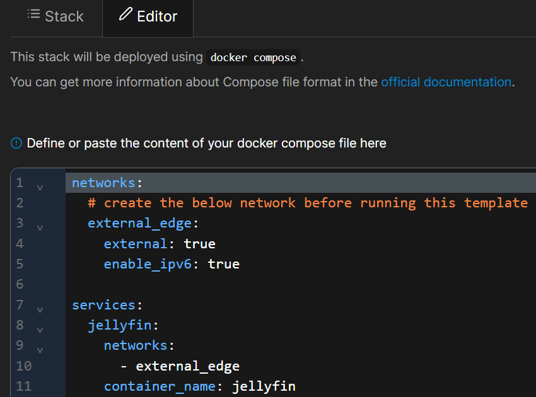
Task: Open the Editor tab
Action: click(x=148, y=16)
